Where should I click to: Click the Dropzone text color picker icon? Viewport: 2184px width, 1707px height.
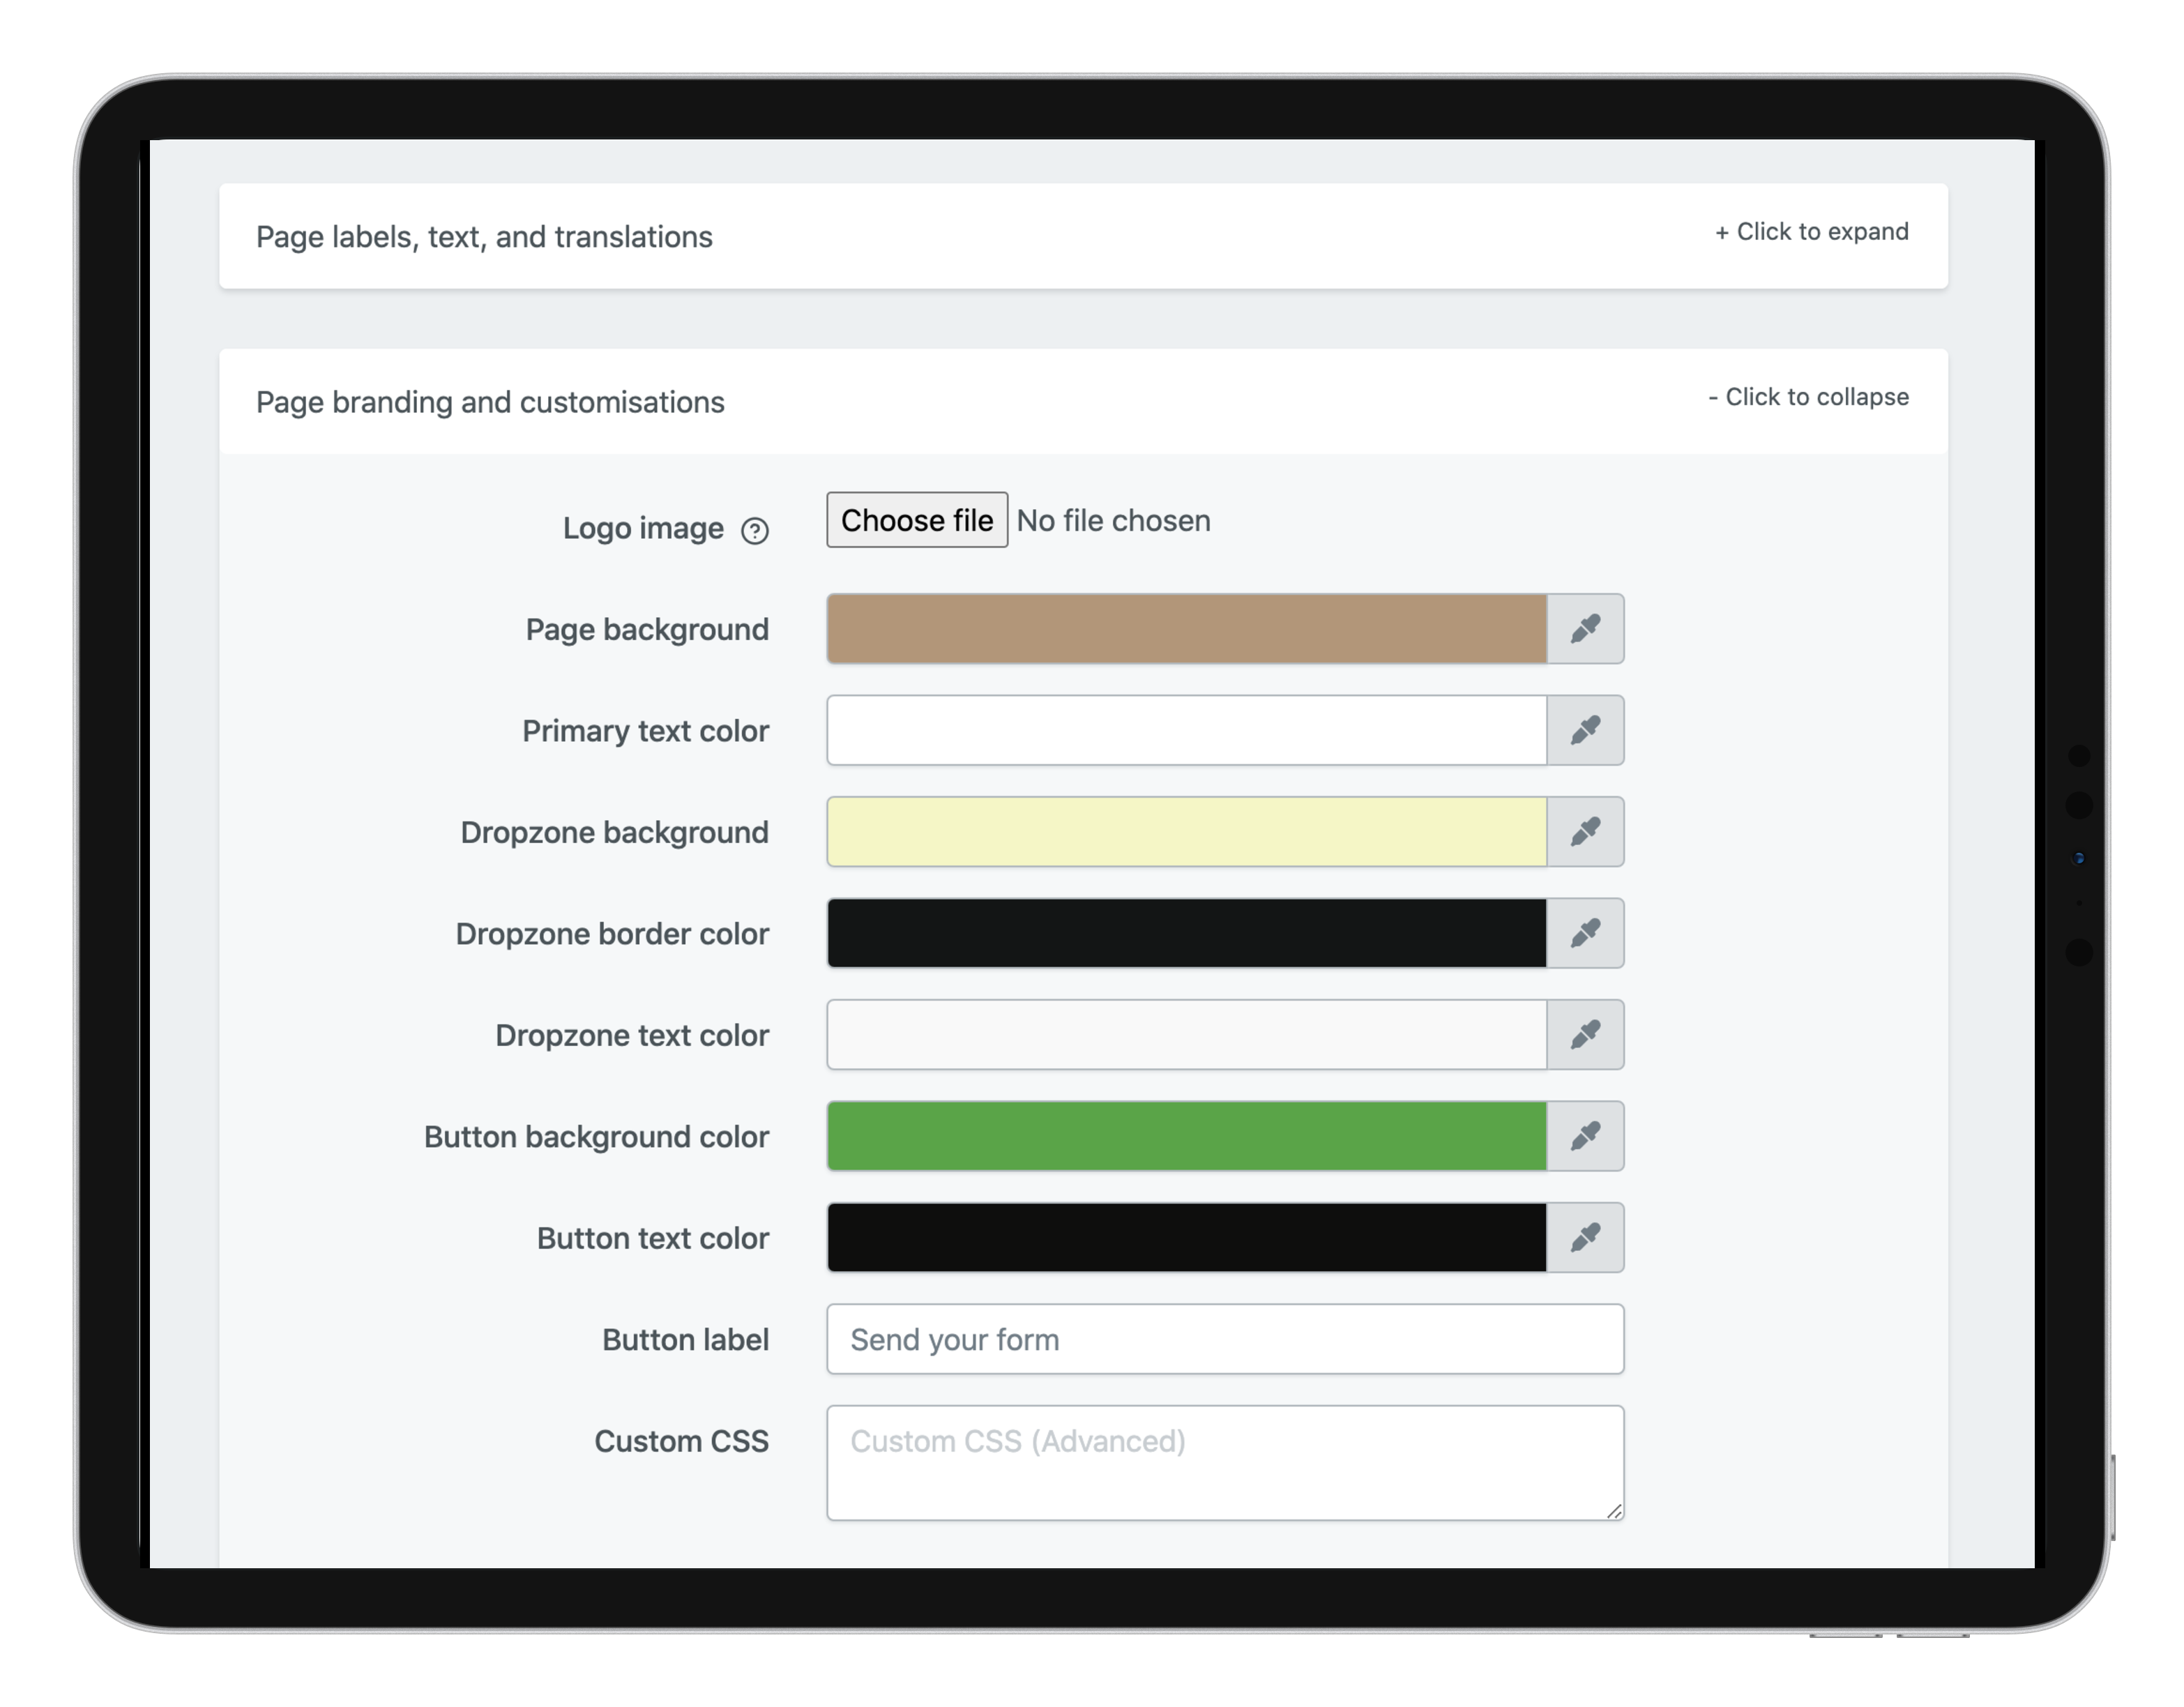point(1583,1035)
